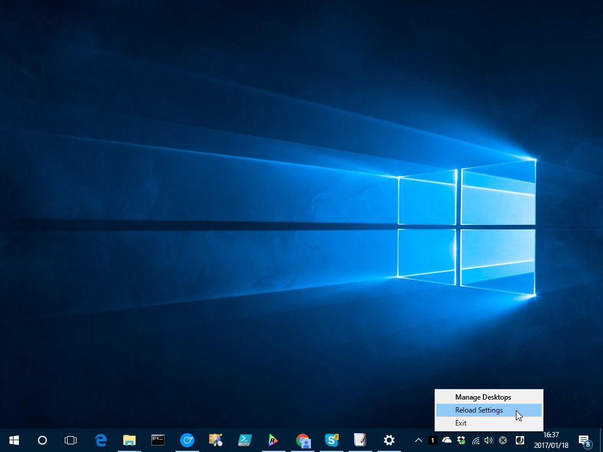Open Task View
This screenshot has width=603, height=452.
point(71,440)
